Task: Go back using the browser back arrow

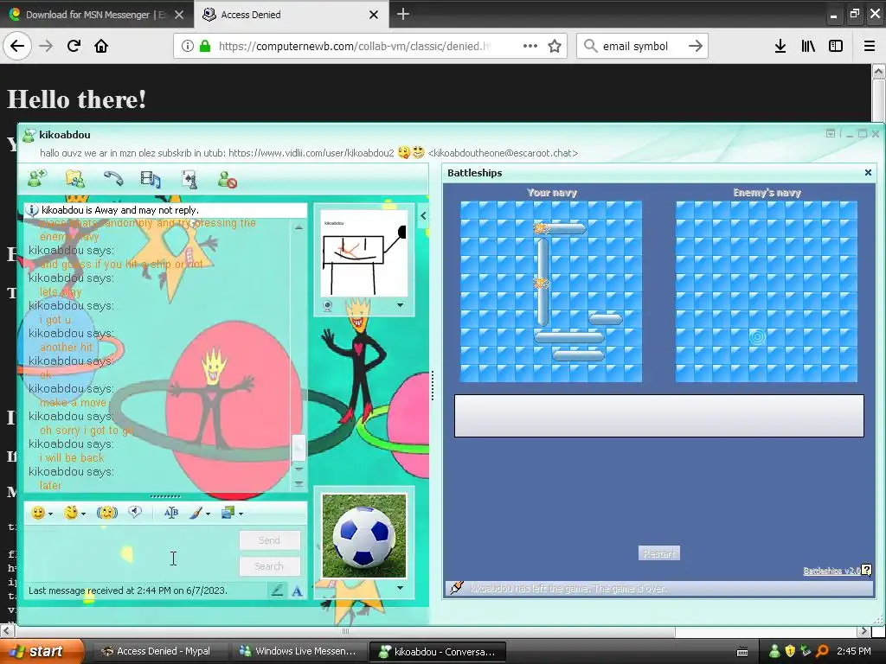Action: click(x=17, y=46)
